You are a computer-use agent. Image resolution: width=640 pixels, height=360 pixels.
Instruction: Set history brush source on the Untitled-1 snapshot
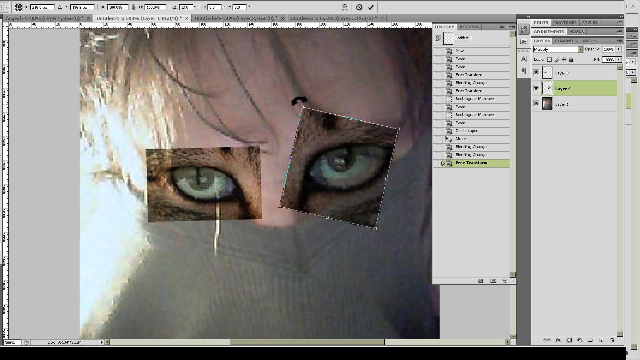pos(438,38)
